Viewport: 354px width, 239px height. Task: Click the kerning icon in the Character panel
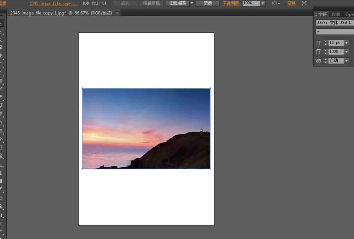(319, 61)
